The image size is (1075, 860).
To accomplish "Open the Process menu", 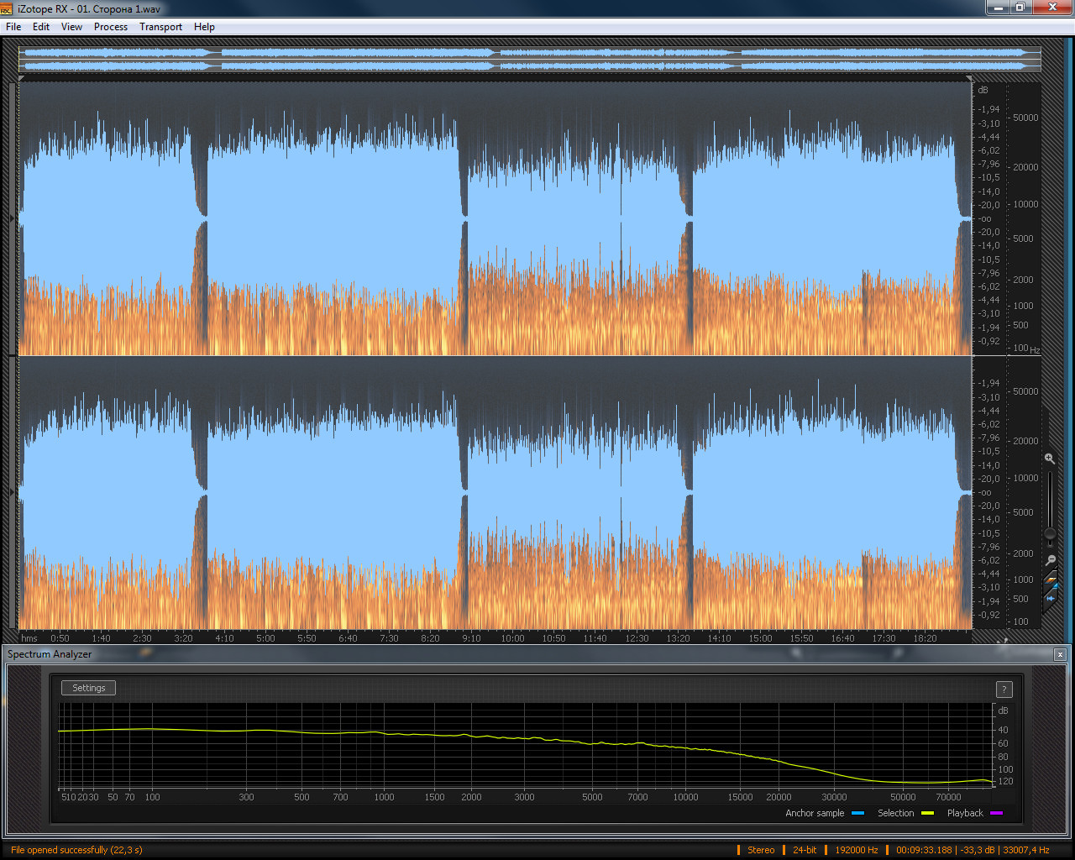I will coord(110,27).
